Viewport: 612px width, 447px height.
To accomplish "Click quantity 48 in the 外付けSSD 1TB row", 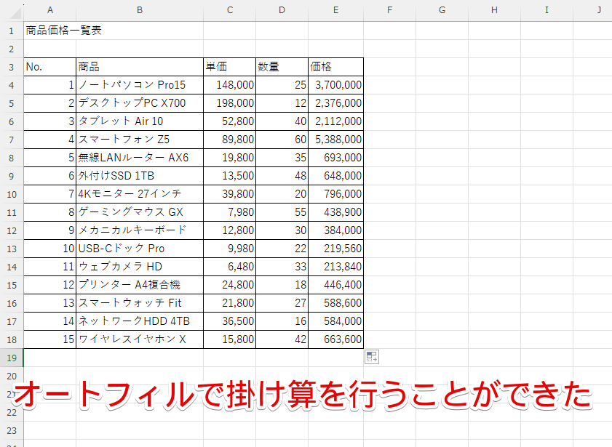I will 282,176.
